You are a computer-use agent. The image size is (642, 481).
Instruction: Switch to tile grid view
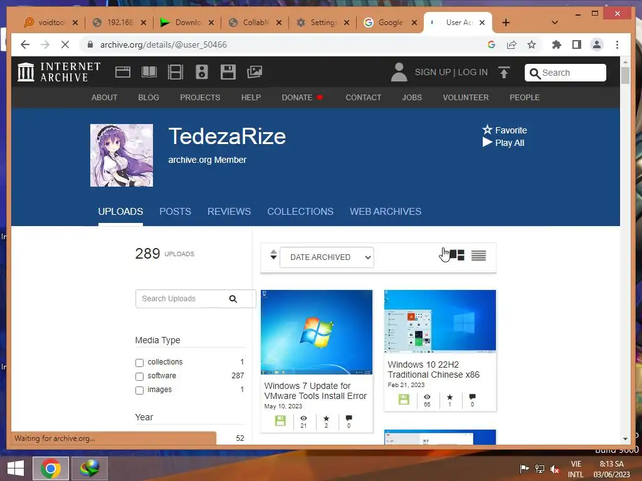(457, 256)
